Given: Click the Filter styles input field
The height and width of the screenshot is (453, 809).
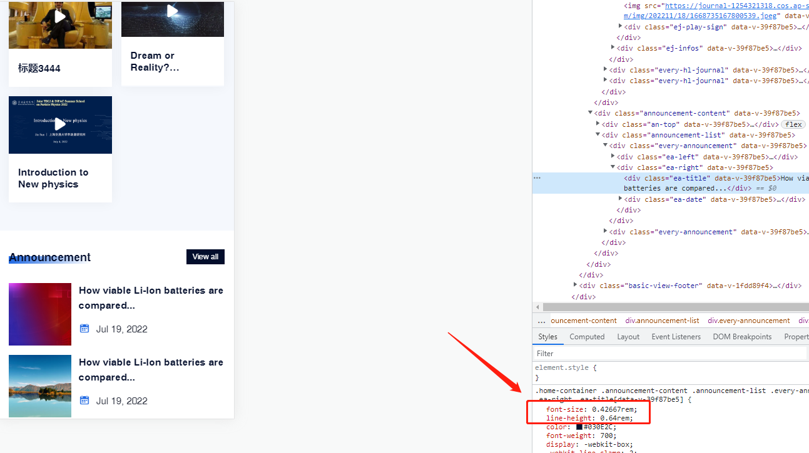Looking at the screenshot, I should point(671,354).
